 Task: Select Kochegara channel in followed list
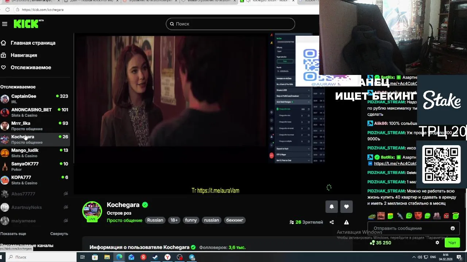(x=35, y=139)
